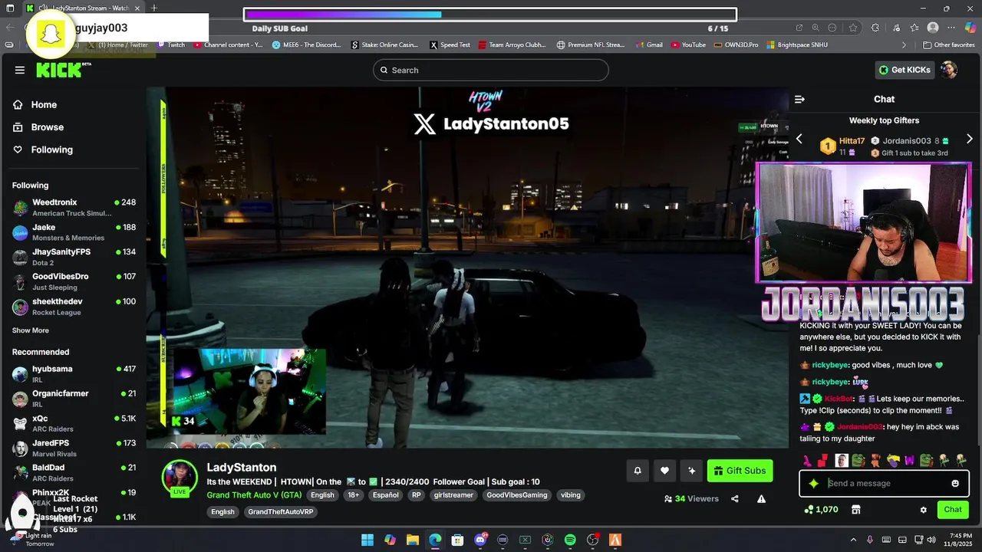Image resolution: width=982 pixels, height=552 pixels.
Task: Click the vibing tag
Action: coord(571,495)
